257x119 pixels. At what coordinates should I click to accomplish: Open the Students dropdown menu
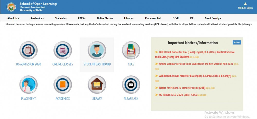61,18
